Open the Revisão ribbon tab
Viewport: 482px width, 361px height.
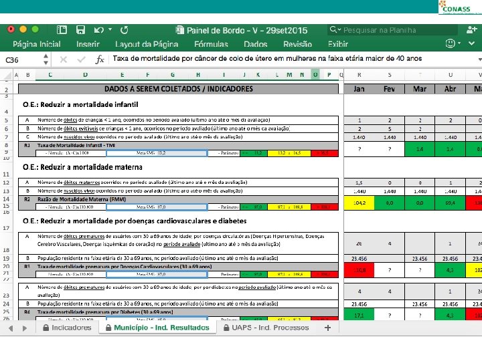(297, 44)
